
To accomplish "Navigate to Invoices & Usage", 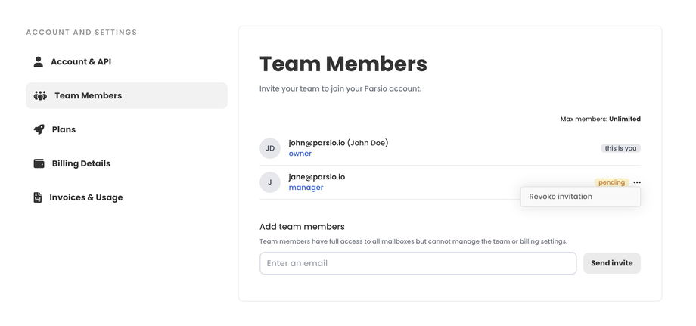I will coord(86,197).
